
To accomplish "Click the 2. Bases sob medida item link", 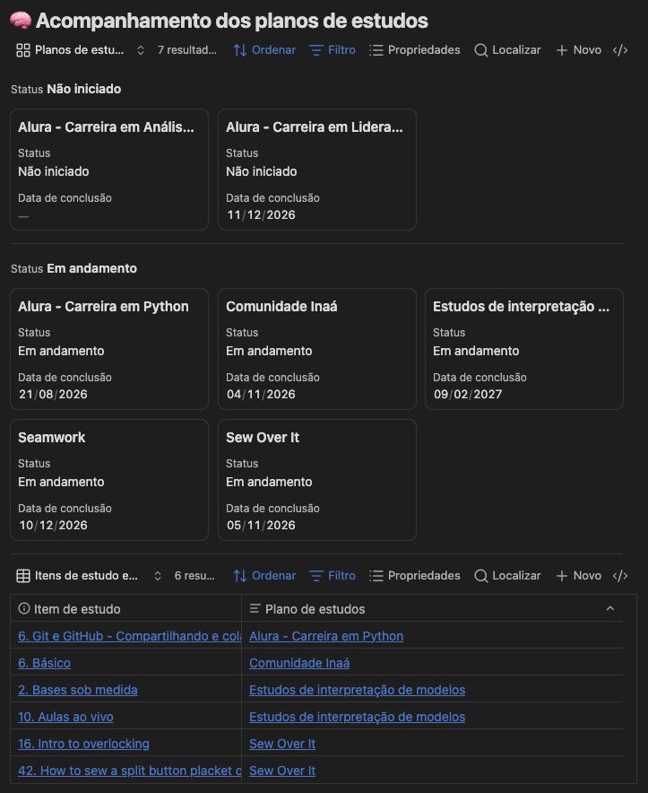I will coord(78,689).
